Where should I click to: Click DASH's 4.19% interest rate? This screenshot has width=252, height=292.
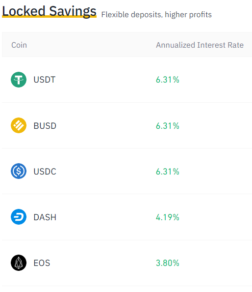point(168,217)
